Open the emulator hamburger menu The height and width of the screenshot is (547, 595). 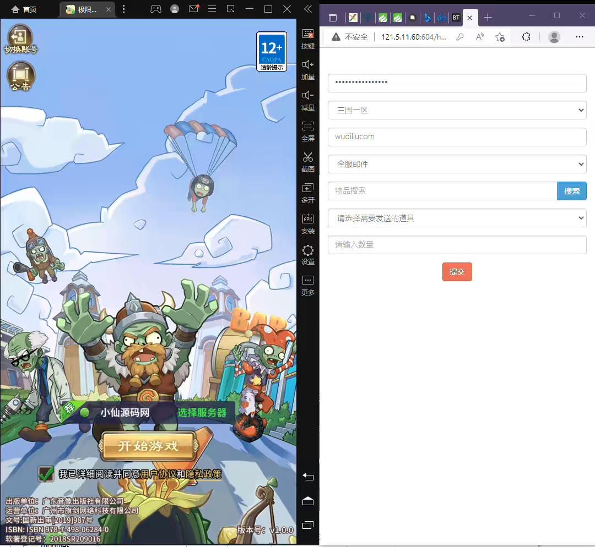pyautogui.click(x=212, y=9)
